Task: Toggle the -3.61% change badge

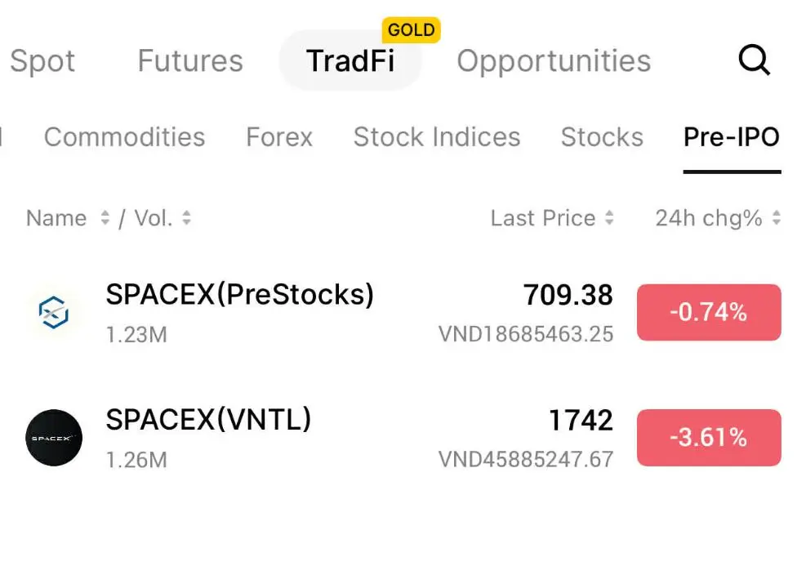Action: click(709, 438)
